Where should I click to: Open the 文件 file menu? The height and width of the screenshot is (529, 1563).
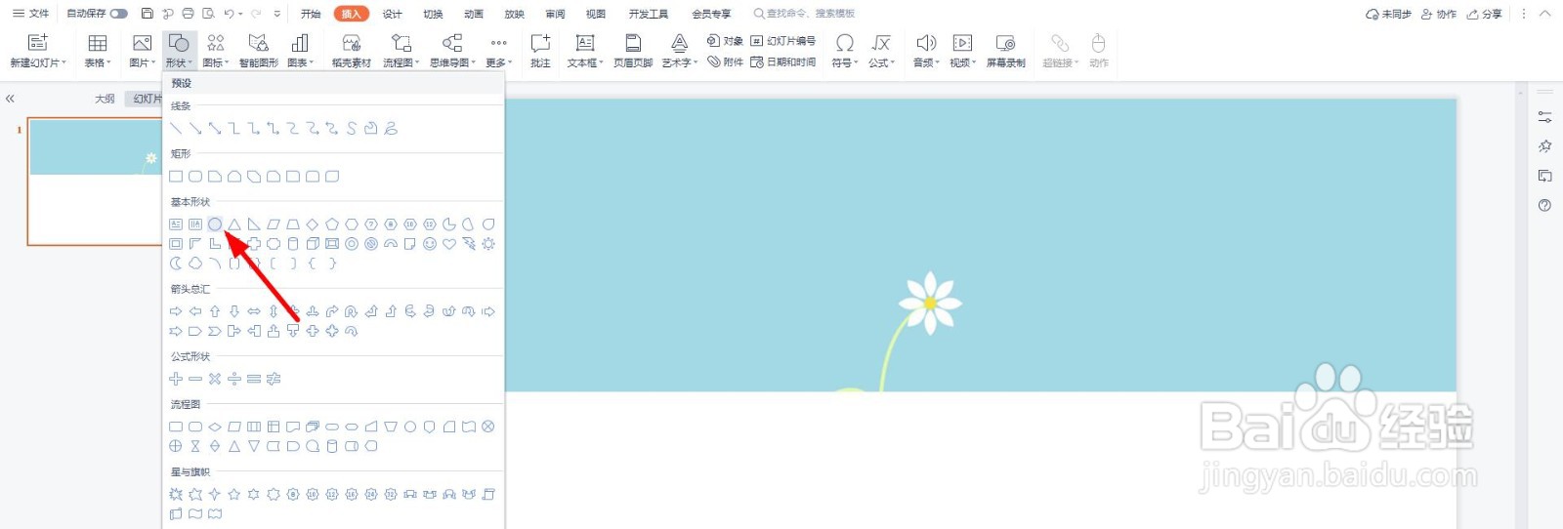pyautogui.click(x=31, y=14)
